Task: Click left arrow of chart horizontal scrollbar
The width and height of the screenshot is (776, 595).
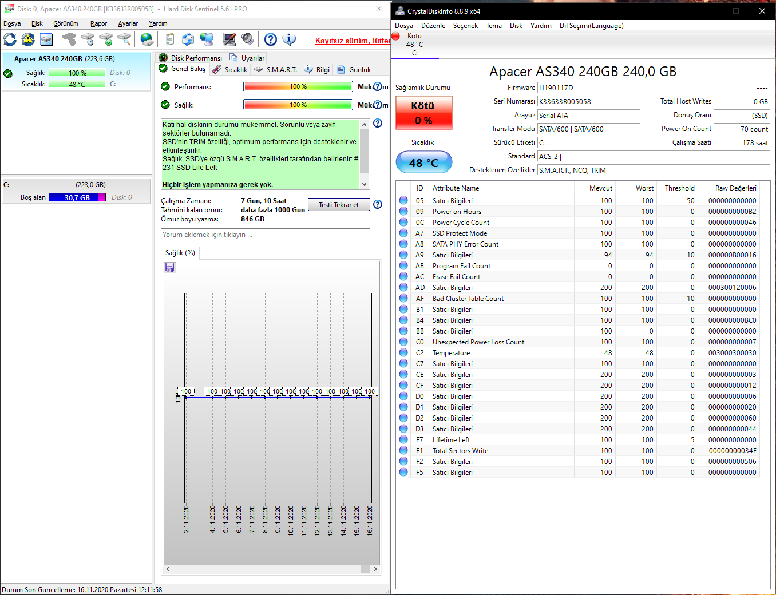Action: point(168,569)
